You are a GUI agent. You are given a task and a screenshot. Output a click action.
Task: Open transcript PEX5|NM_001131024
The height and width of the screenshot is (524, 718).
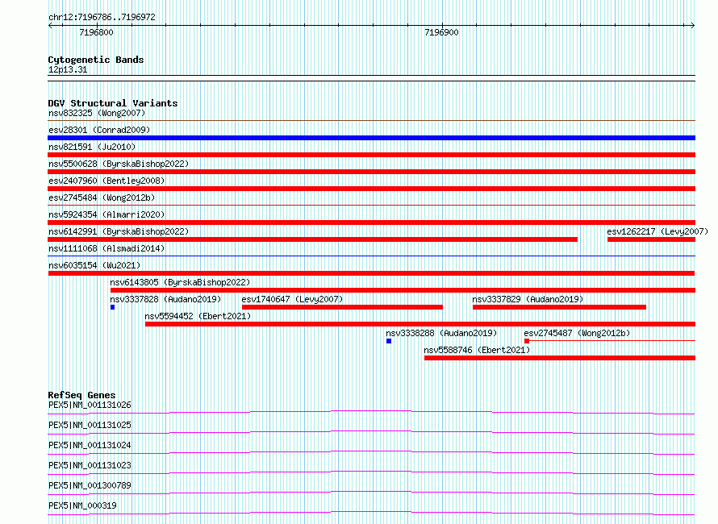90,445
